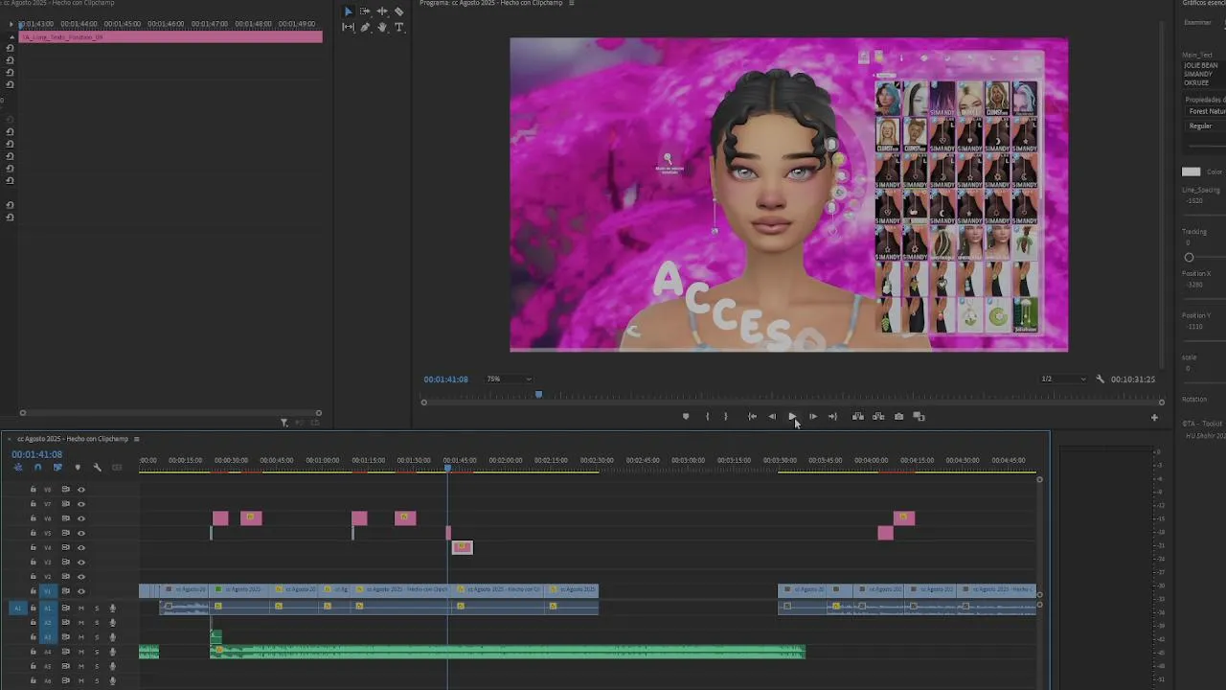Mark In point in Program monitor
1226x690 pixels.
[x=707, y=417]
